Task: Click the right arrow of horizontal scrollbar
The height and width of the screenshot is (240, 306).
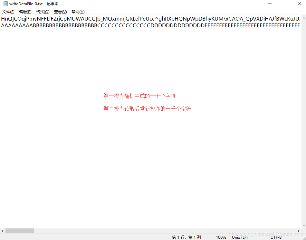Action: (x=299, y=230)
